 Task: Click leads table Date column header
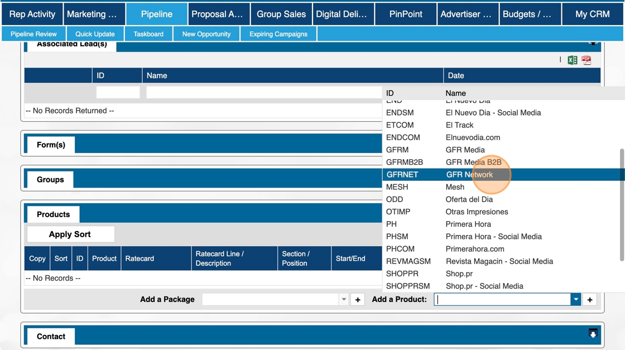coord(522,75)
